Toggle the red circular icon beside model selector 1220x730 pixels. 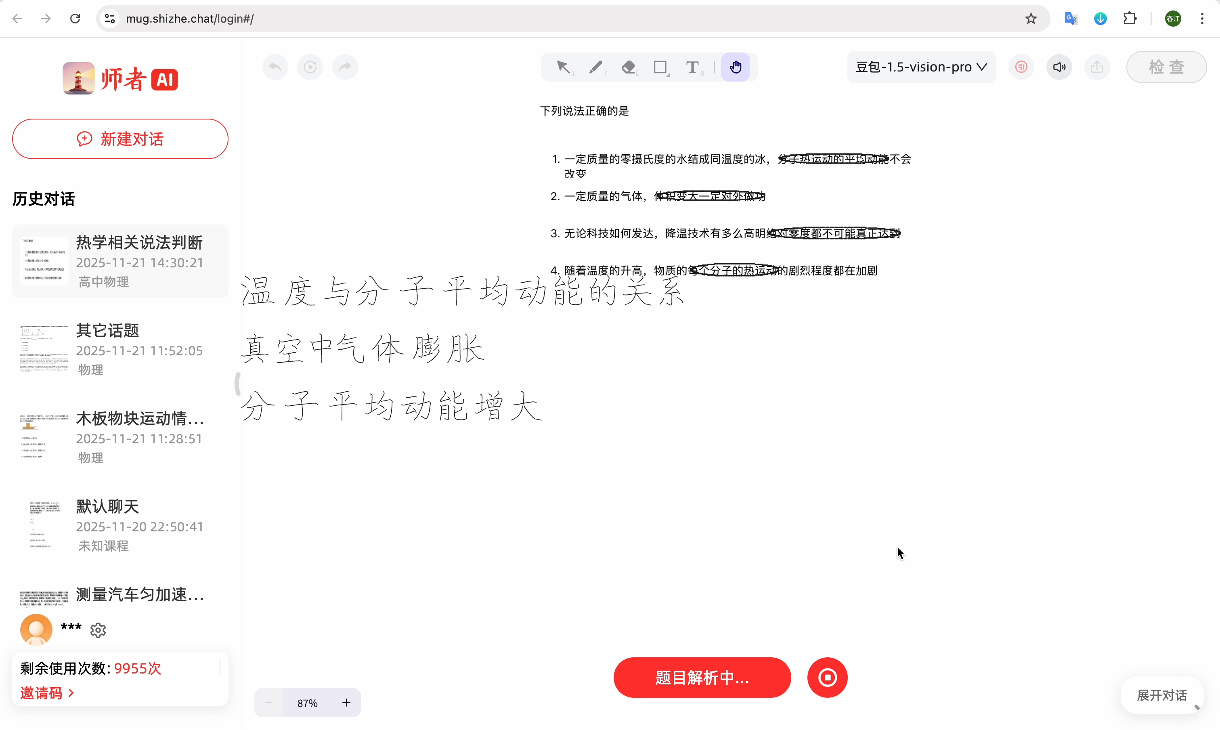coord(1021,67)
